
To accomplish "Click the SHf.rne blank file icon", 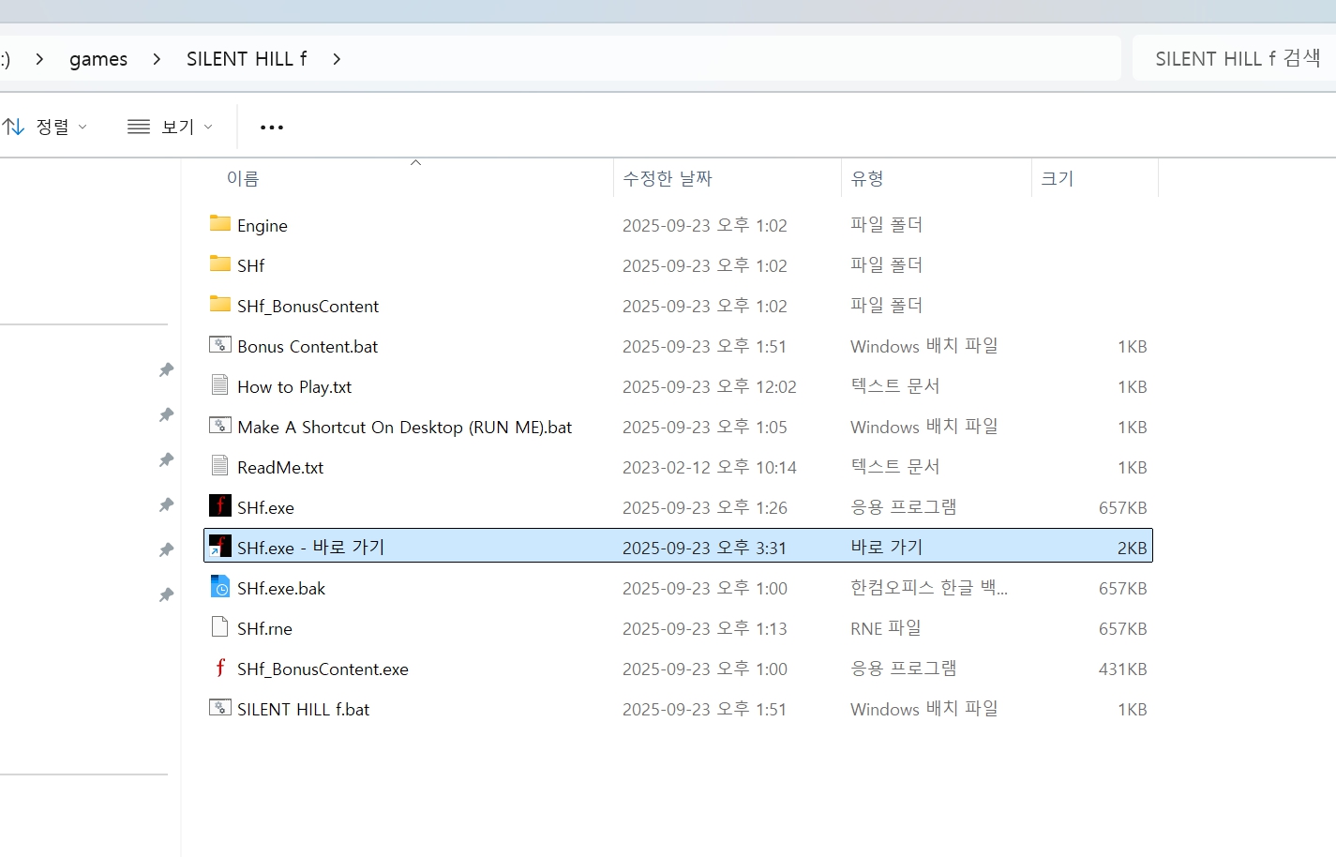I will tap(219, 627).
